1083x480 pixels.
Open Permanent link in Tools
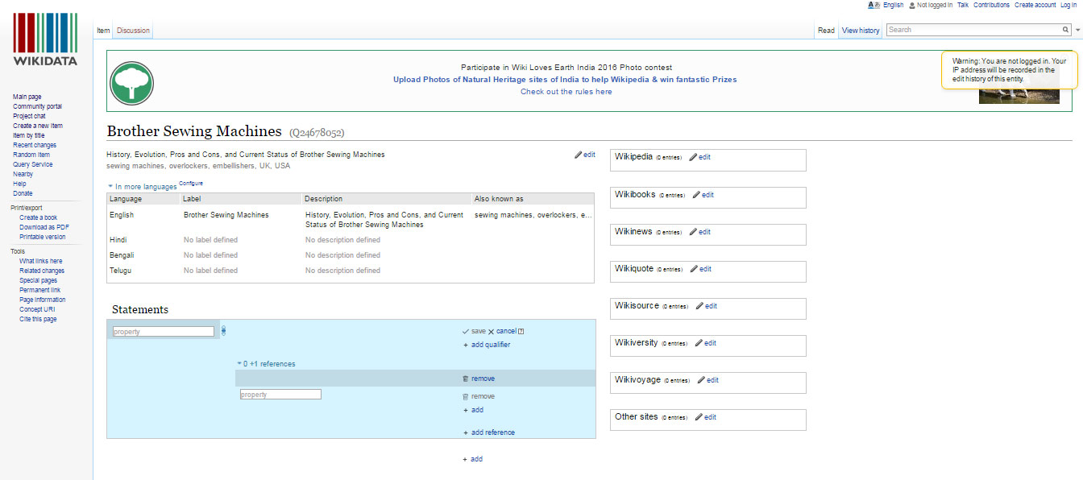pos(39,290)
